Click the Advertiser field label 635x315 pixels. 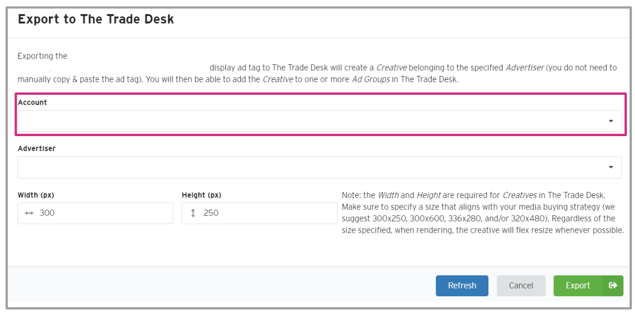(37, 149)
